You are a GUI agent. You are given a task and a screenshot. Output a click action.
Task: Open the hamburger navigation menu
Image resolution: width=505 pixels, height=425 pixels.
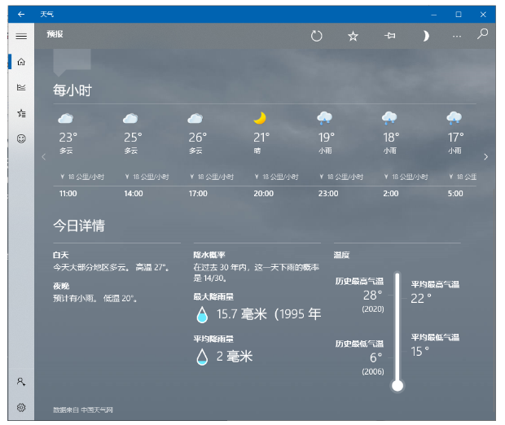(21, 36)
